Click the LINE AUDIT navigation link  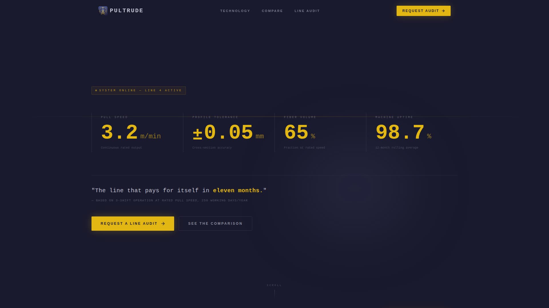pos(307,11)
